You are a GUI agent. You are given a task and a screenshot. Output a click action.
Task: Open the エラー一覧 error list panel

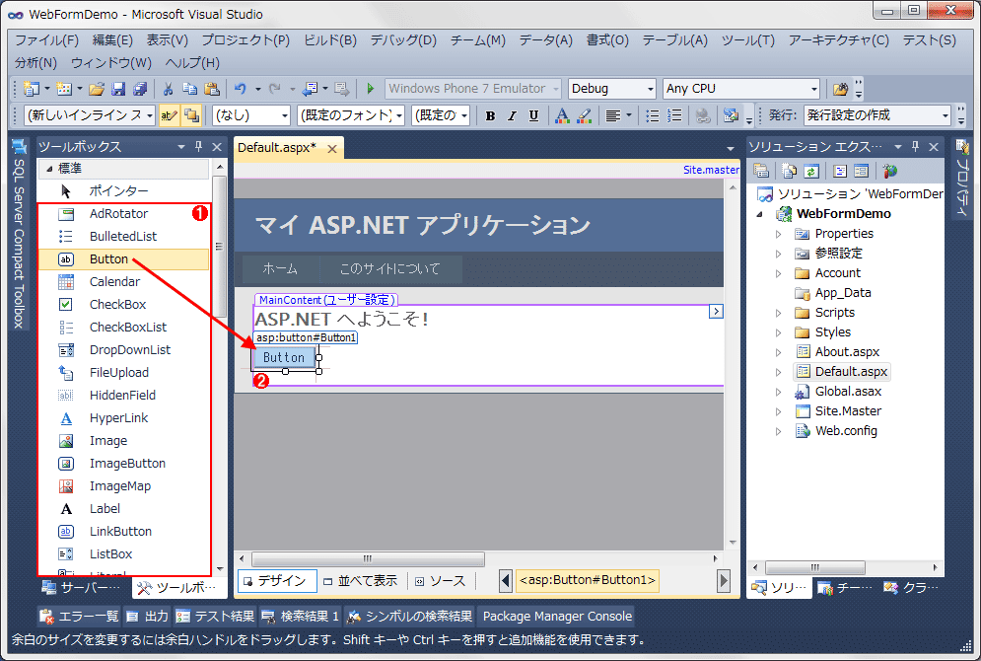[x=79, y=617]
